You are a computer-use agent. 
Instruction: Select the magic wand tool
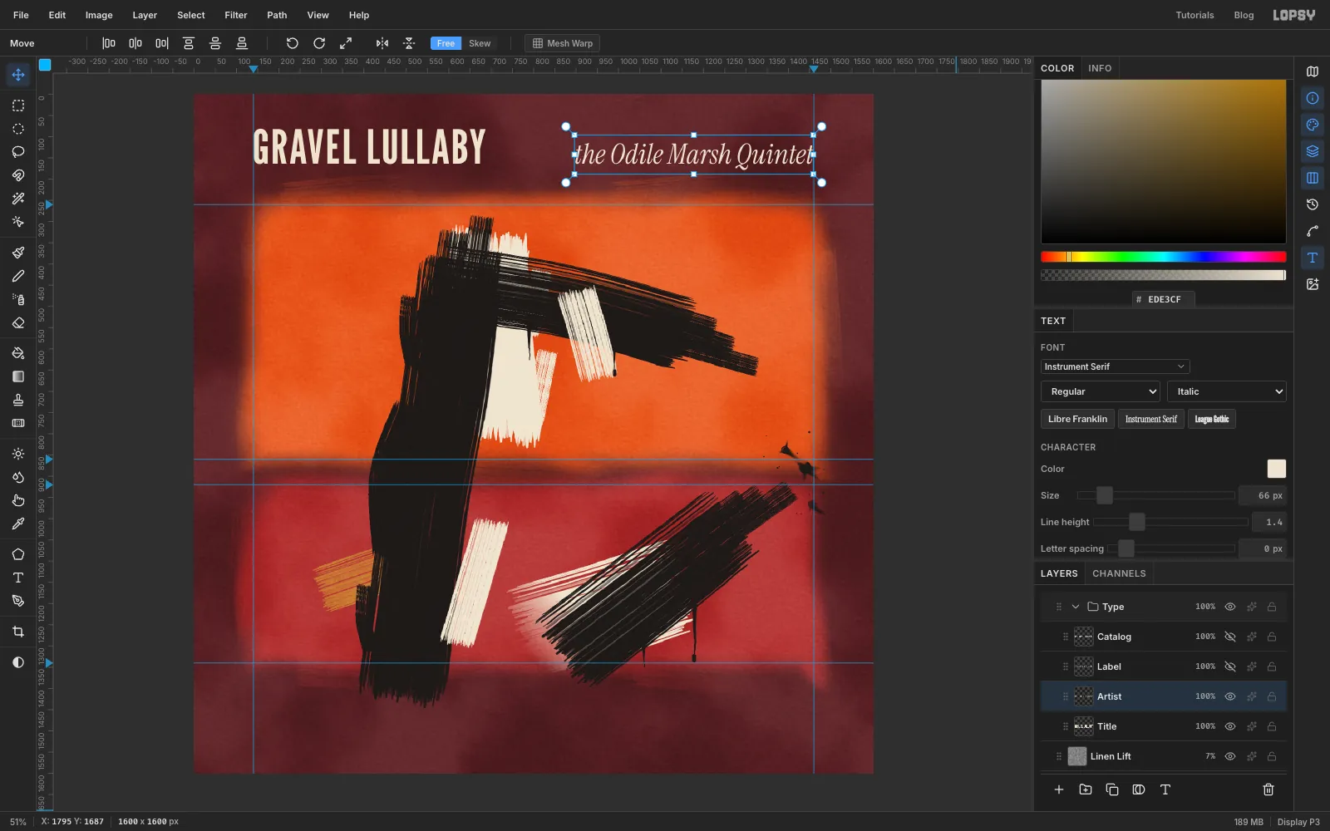pyautogui.click(x=17, y=199)
